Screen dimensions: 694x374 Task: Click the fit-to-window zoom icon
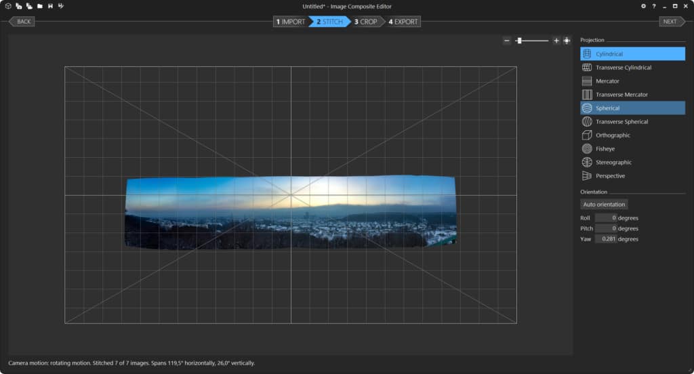click(567, 41)
